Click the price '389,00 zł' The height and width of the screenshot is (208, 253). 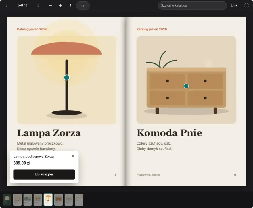(x=22, y=163)
